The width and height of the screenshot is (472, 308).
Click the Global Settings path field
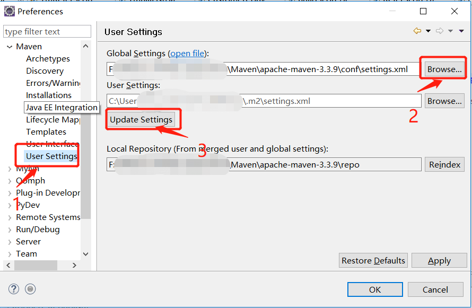[264, 69]
